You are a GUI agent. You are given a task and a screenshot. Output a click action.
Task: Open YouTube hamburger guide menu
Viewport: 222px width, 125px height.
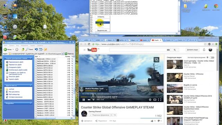click(84, 50)
